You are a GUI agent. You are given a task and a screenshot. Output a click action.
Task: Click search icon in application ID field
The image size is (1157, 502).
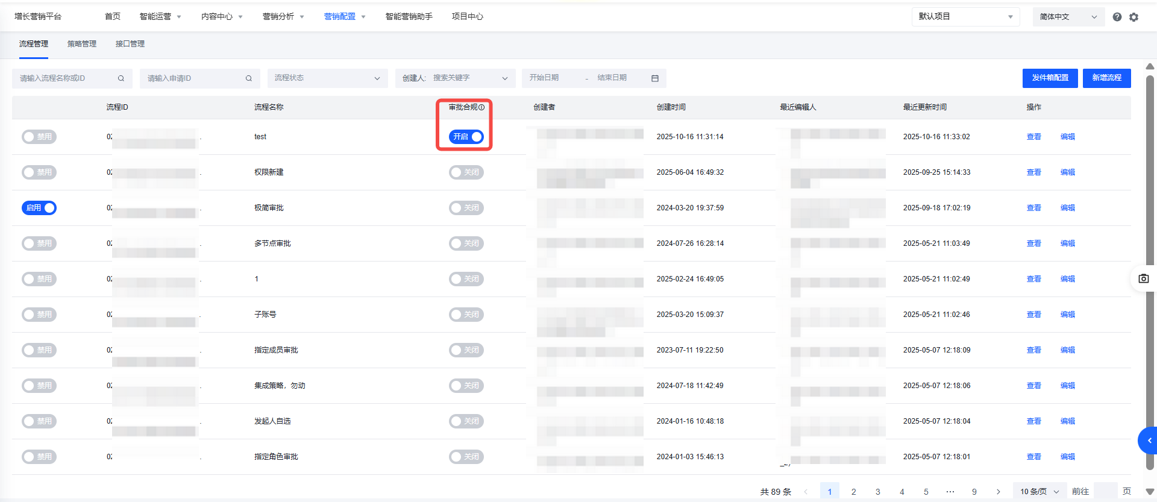249,78
